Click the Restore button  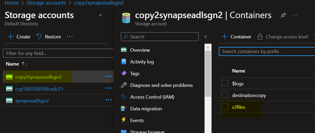tap(49, 37)
